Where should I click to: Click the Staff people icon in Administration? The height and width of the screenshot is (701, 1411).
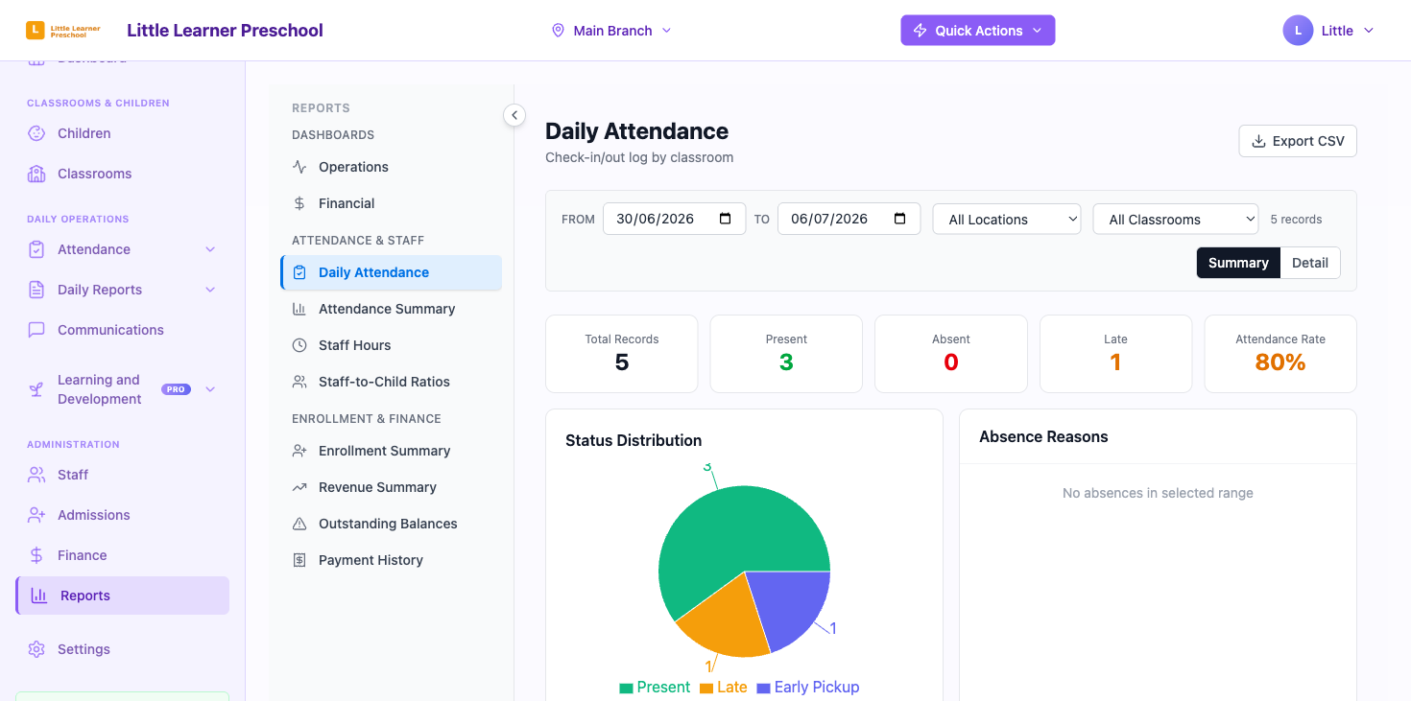[36, 475]
